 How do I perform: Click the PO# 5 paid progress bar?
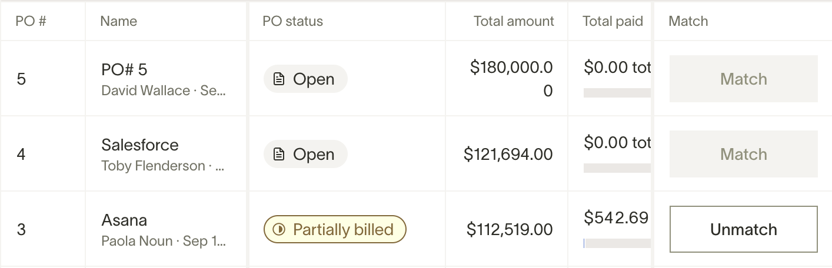(x=617, y=93)
